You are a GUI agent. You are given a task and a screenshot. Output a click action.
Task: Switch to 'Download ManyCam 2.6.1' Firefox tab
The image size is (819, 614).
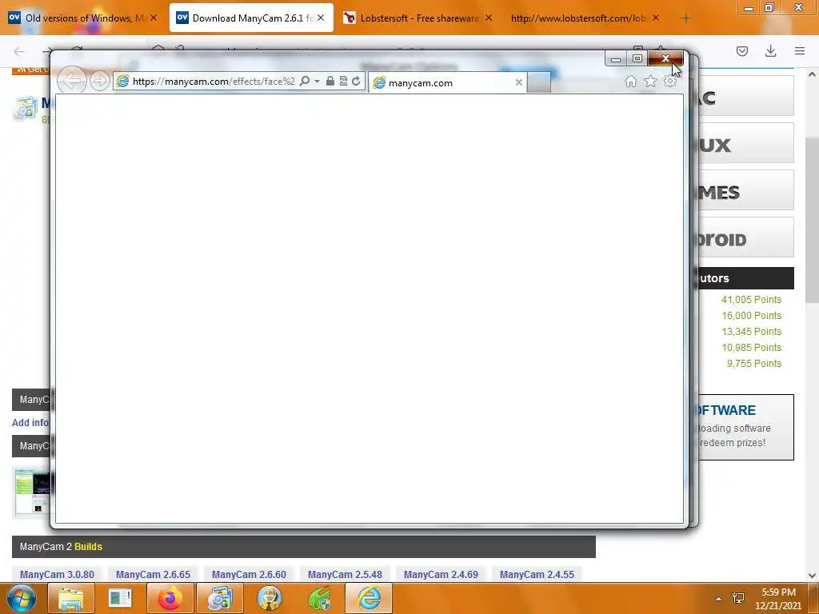point(251,18)
